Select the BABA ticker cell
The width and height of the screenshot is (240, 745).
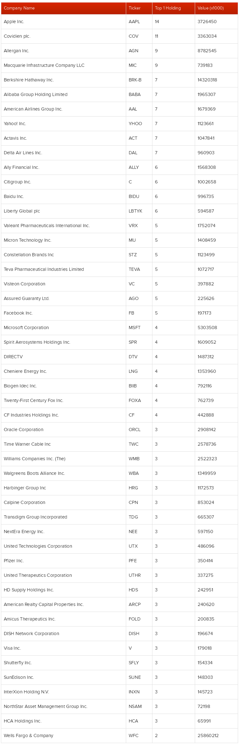pyautogui.click(x=139, y=94)
